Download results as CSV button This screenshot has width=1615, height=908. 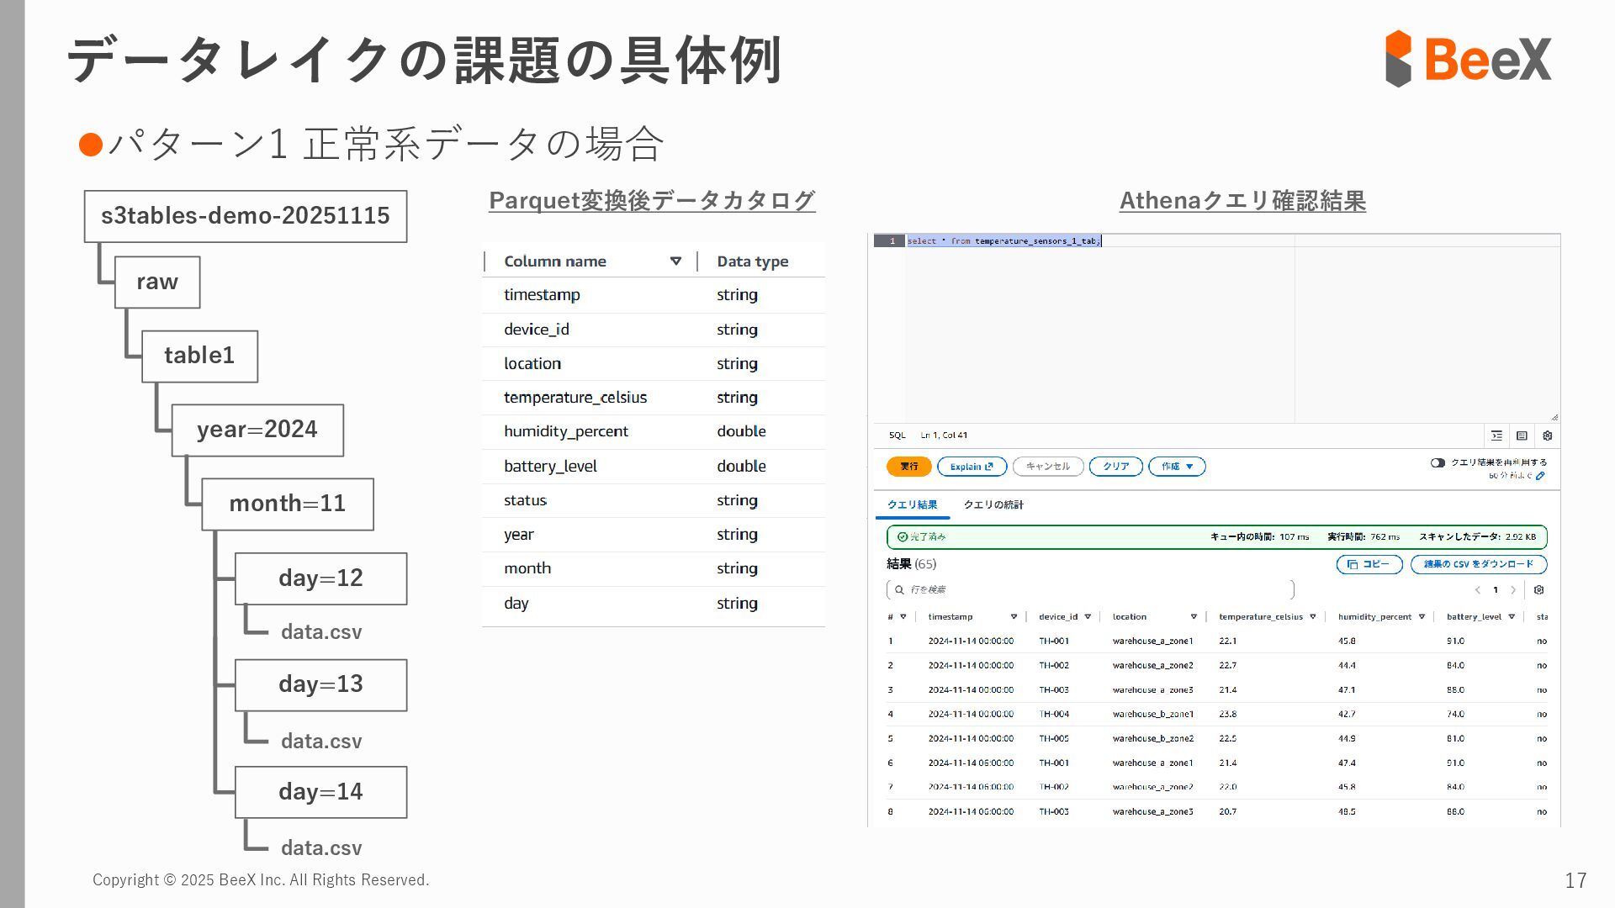tap(1478, 564)
